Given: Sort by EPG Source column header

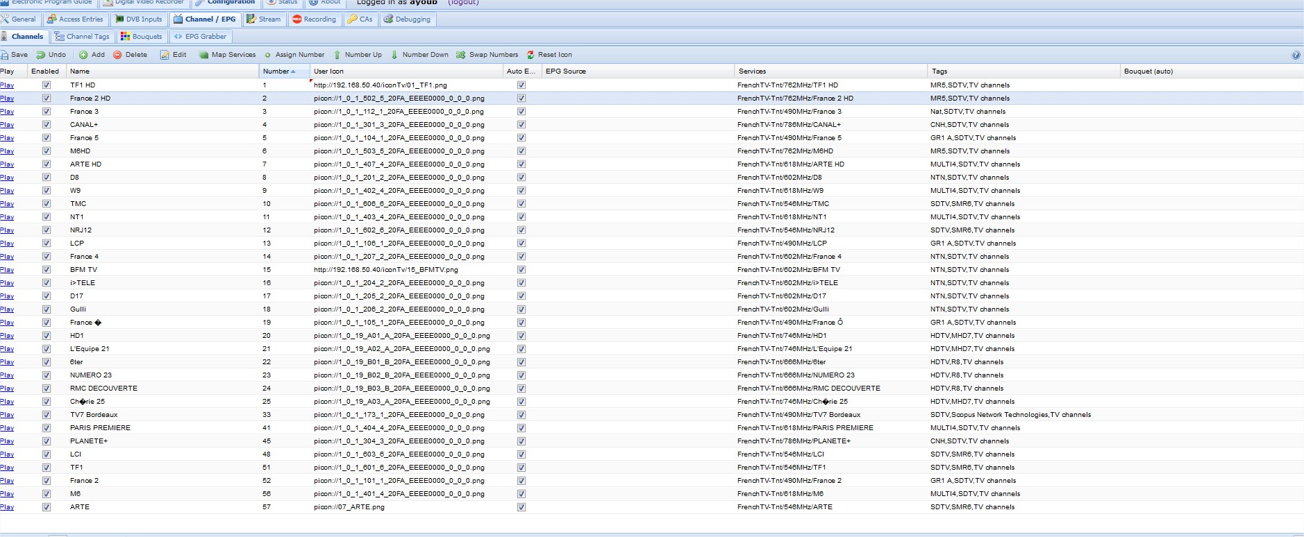Looking at the screenshot, I should (x=638, y=71).
